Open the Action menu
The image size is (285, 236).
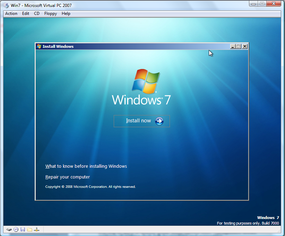click(x=11, y=14)
